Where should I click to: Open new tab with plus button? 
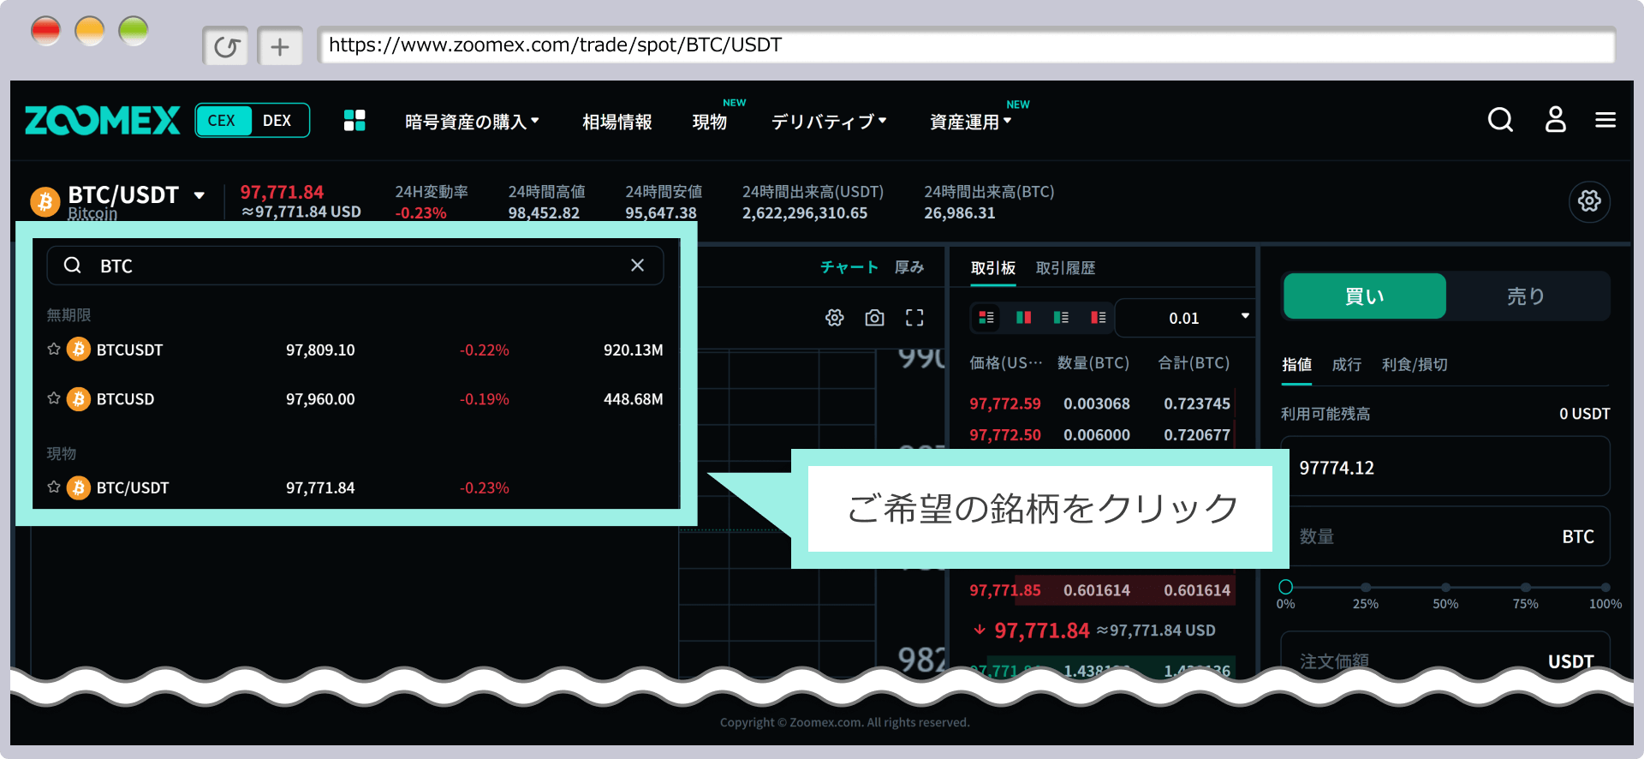(280, 46)
